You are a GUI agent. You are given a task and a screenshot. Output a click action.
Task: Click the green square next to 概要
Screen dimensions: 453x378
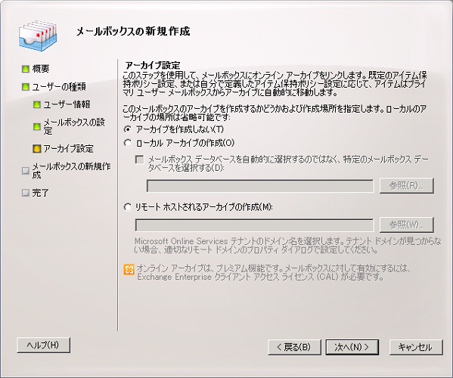click(x=26, y=69)
